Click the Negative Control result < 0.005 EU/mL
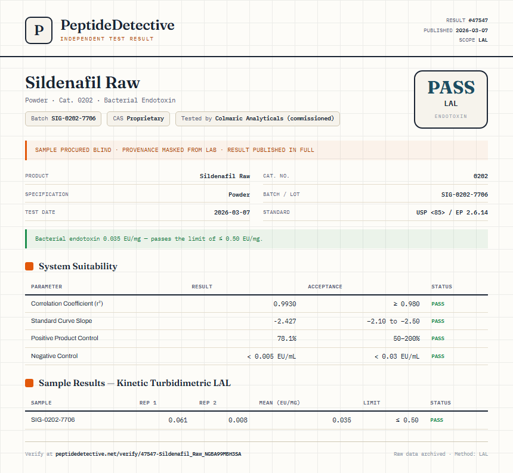The height and width of the screenshot is (473, 513). pos(271,356)
